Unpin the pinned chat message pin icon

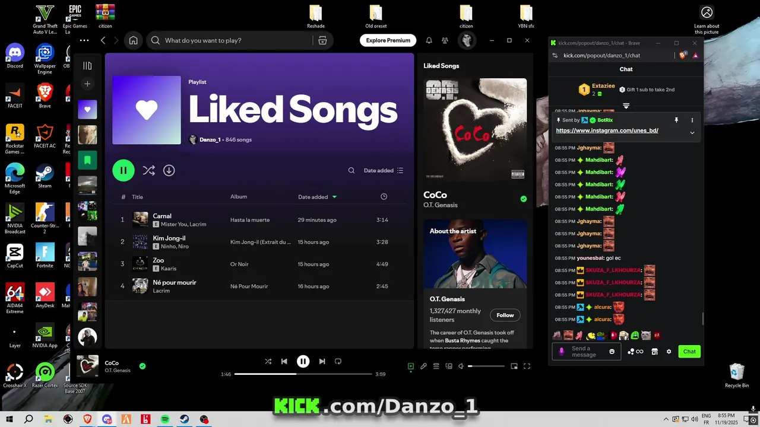(x=676, y=120)
